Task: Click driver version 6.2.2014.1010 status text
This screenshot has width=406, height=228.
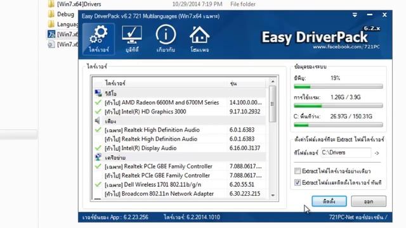Action: [192, 217]
